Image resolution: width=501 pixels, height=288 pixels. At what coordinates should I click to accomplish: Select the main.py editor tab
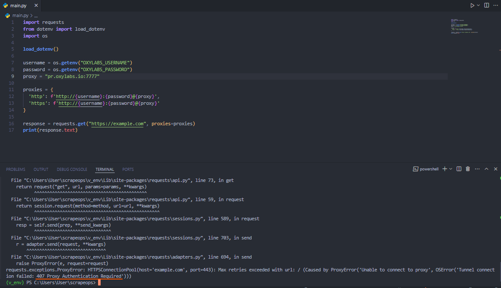tap(18, 6)
